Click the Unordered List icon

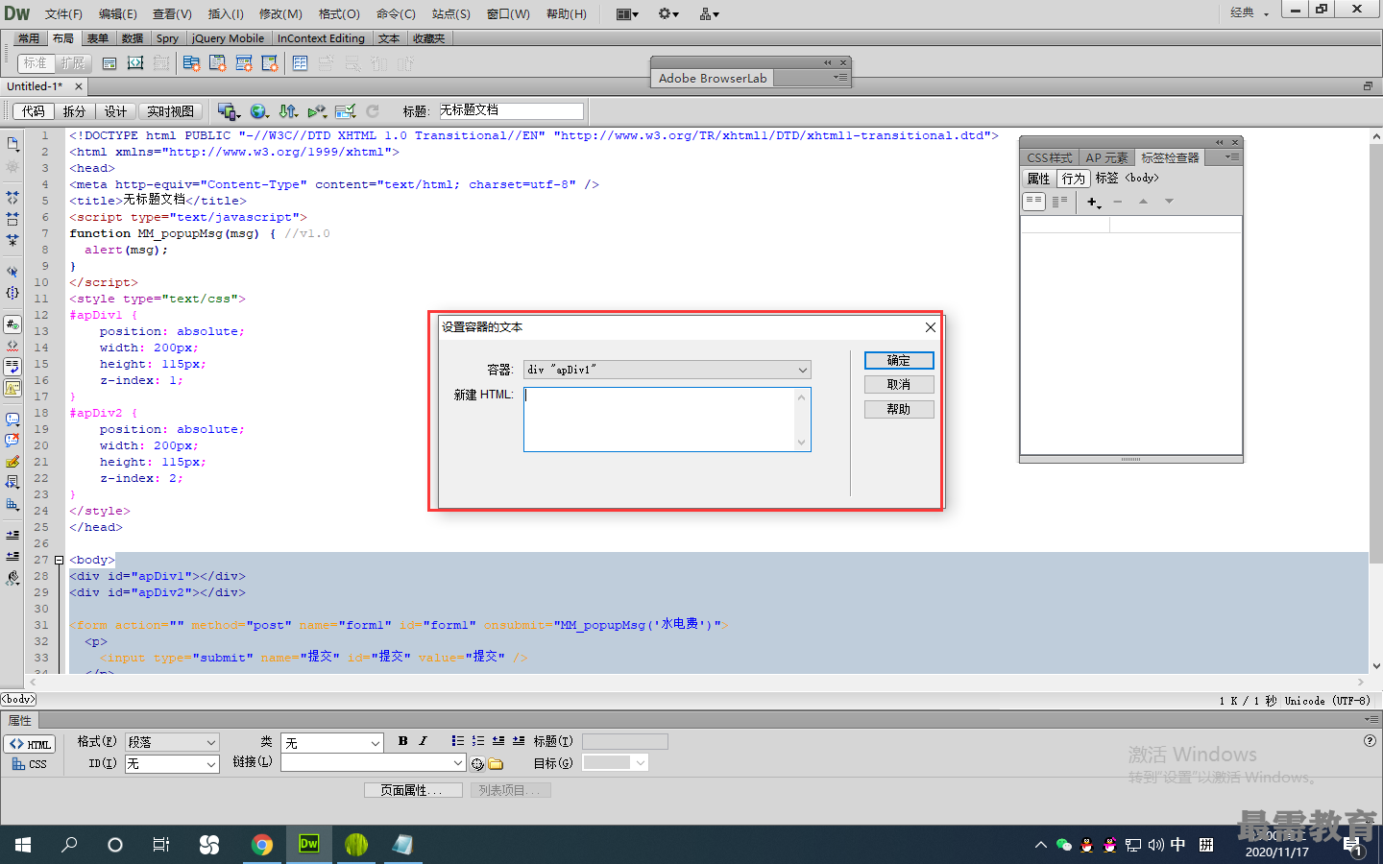pos(458,741)
